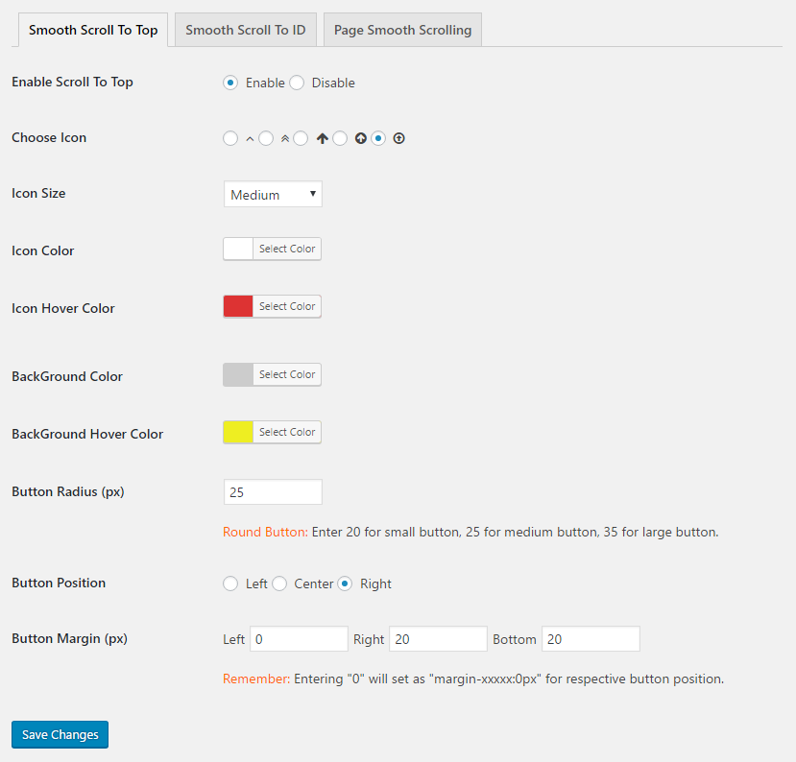Open the Icon Size Medium dropdown
This screenshot has width=796, height=762.
click(x=273, y=194)
